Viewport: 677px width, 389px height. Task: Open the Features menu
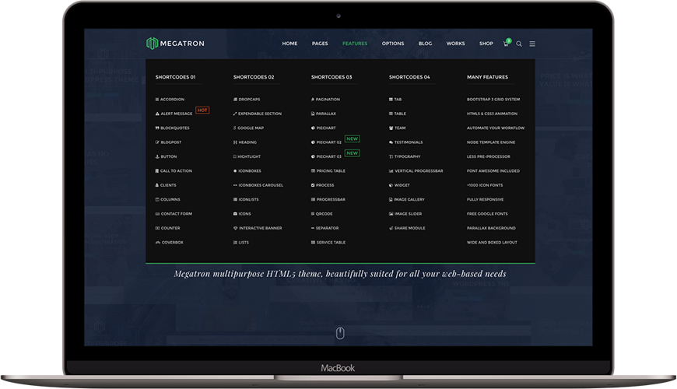point(355,44)
